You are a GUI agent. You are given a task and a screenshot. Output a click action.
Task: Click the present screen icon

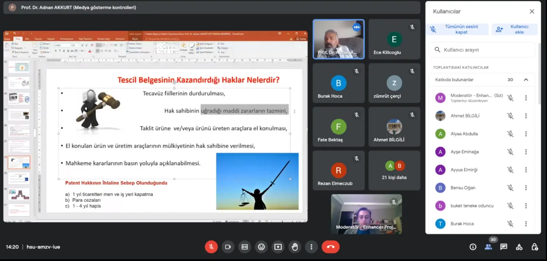278,247
